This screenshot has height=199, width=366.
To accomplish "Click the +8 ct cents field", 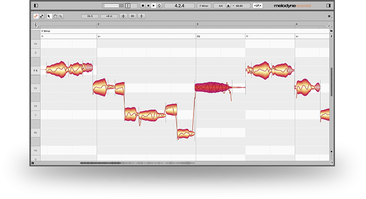I will (x=109, y=16).
